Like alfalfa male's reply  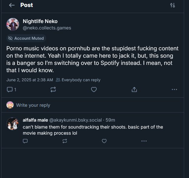coord(104,141)
